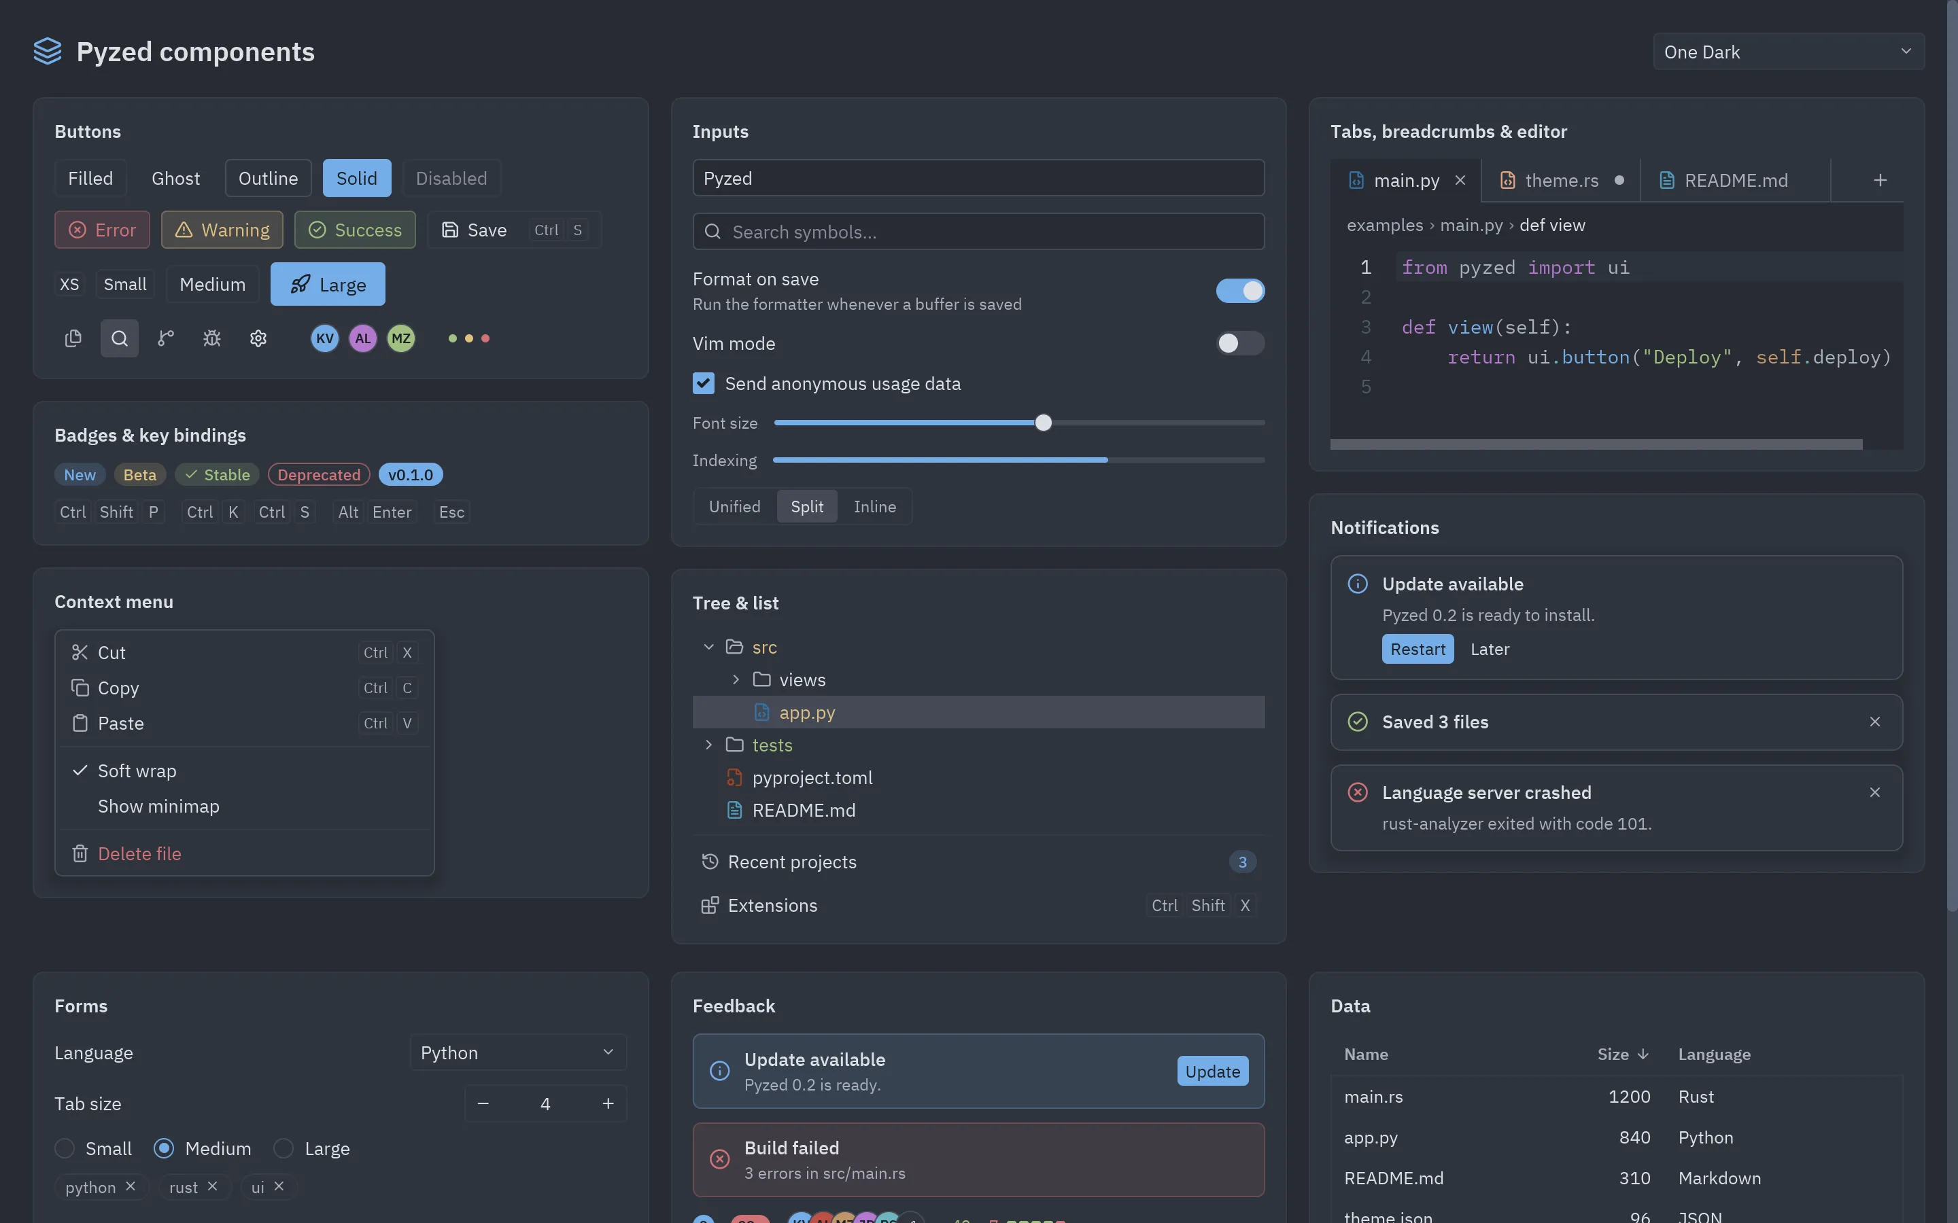Choose Paste from the context menu
The image size is (1958, 1223).
(244, 723)
